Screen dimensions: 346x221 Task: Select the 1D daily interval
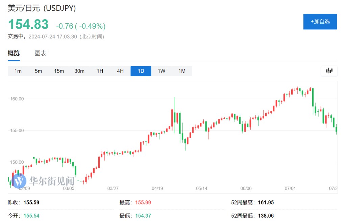(x=141, y=71)
